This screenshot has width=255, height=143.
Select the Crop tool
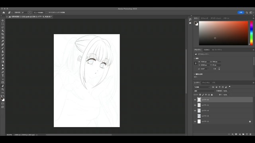[3, 34]
